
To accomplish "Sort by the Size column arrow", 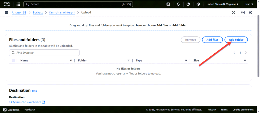I will click(x=245, y=61).
